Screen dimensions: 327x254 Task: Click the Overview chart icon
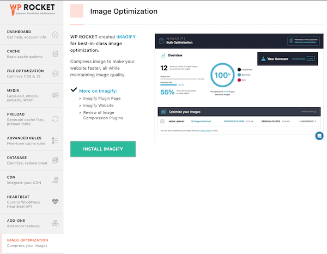click(x=163, y=55)
